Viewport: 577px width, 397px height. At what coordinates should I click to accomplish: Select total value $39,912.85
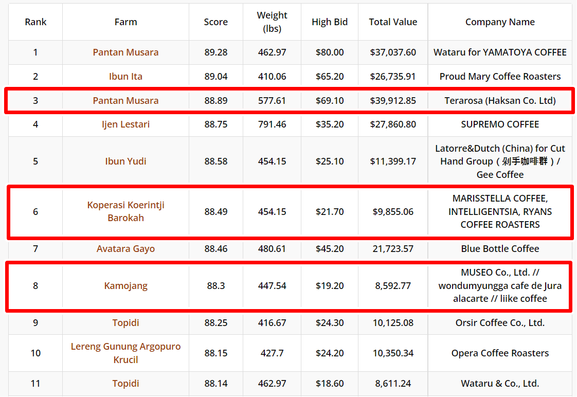click(393, 101)
